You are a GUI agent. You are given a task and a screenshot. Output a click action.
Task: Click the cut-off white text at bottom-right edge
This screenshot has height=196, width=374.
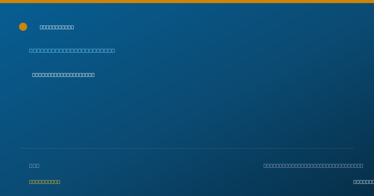[364, 182]
